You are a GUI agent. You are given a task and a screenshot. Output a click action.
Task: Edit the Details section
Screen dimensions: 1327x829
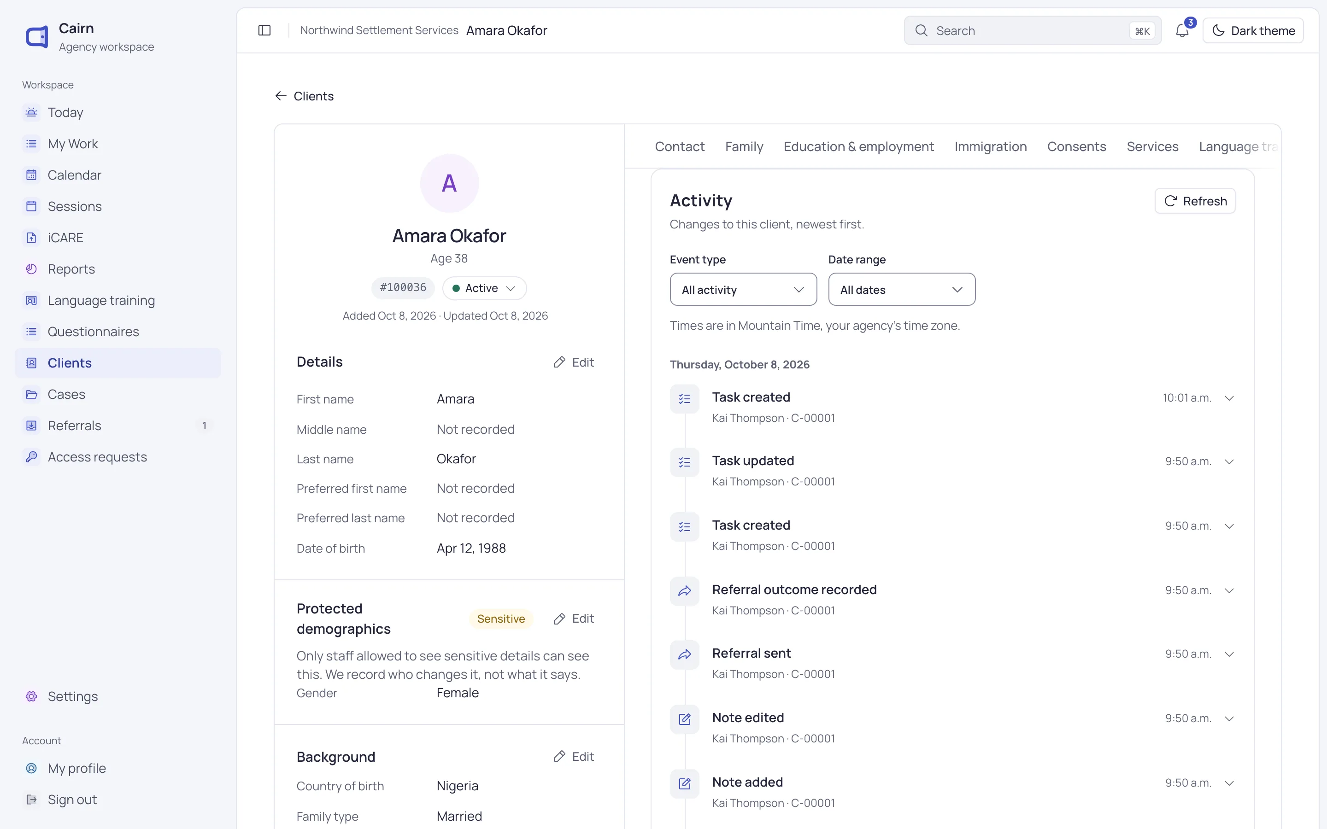574,362
